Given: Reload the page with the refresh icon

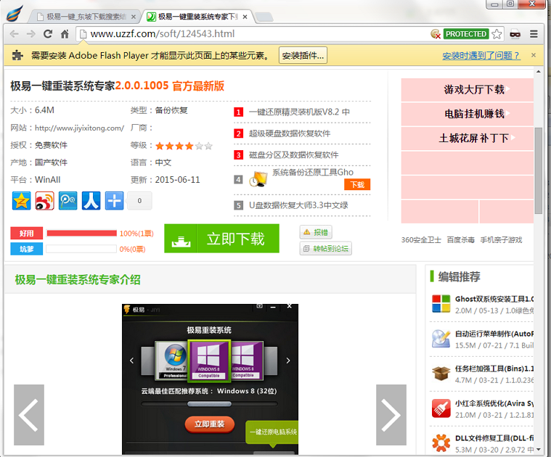Looking at the screenshot, I should click(x=48, y=34).
